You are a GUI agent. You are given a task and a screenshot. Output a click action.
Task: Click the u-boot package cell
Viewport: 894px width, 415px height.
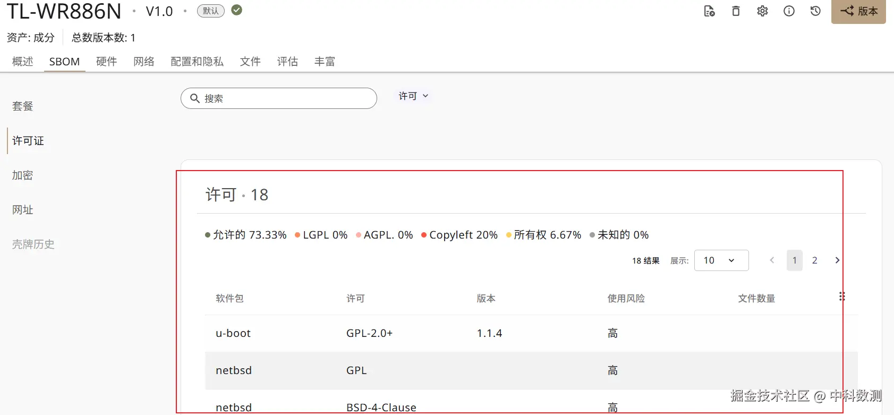pyautogui.click(x=233, y=333)
